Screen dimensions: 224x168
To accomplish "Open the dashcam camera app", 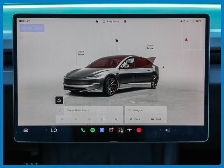I will (x=111, y=130).
